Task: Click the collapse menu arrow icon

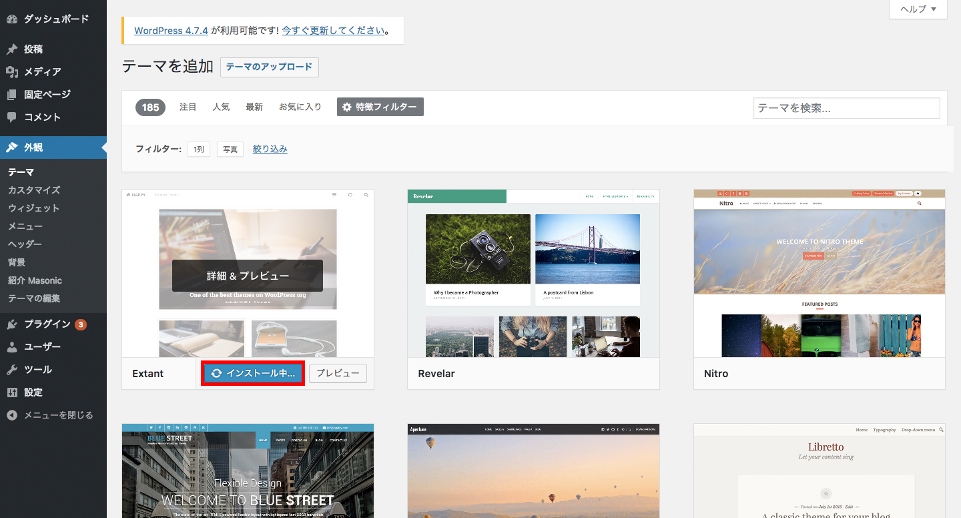Action: (x=12, y=415)
